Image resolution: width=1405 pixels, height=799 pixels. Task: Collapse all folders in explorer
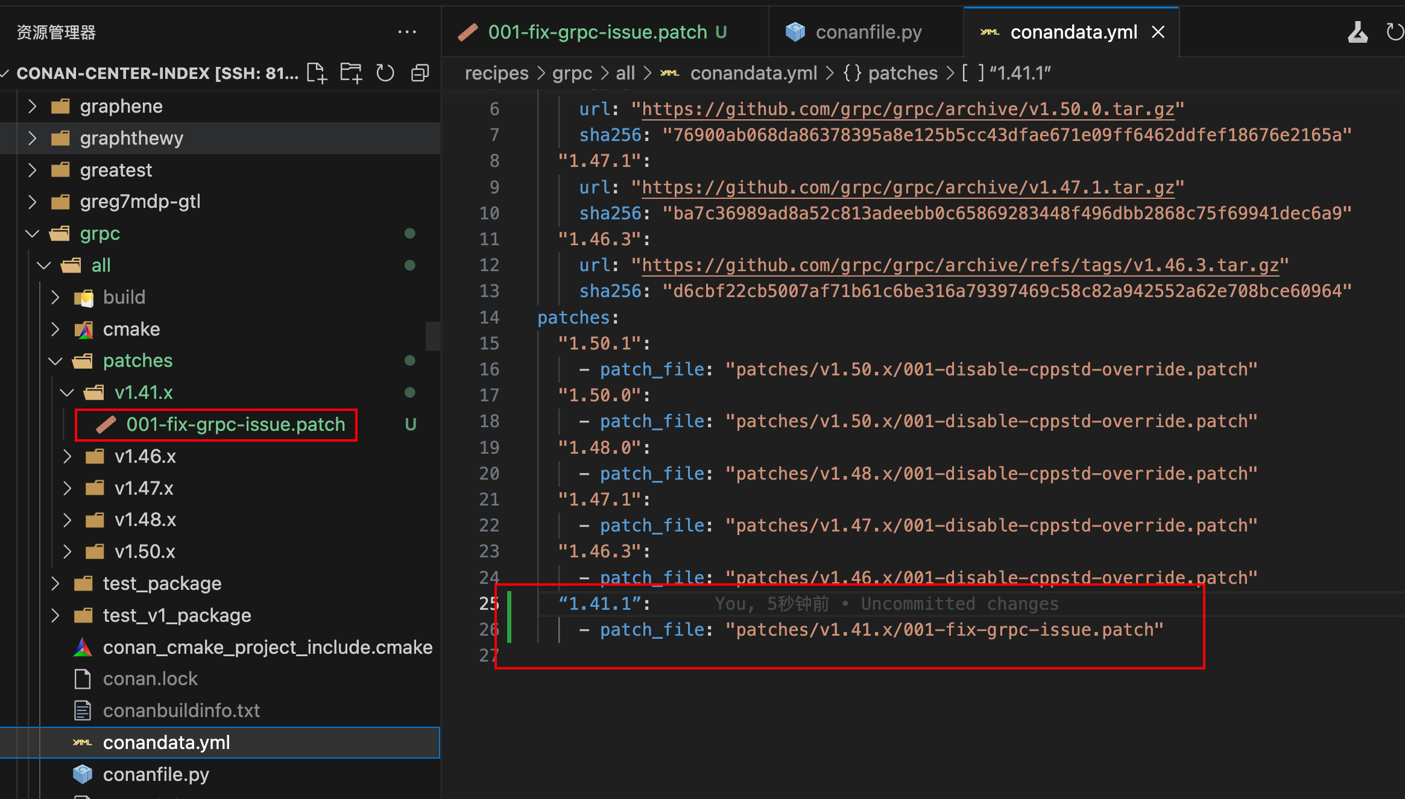[x=420, y=73]
